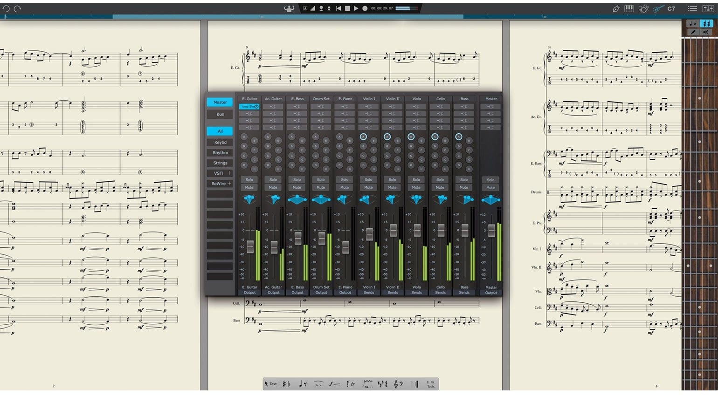Open the drum pad panel icon
The image size is (718, 396).
pyautogui.click(x=643, y=8)
